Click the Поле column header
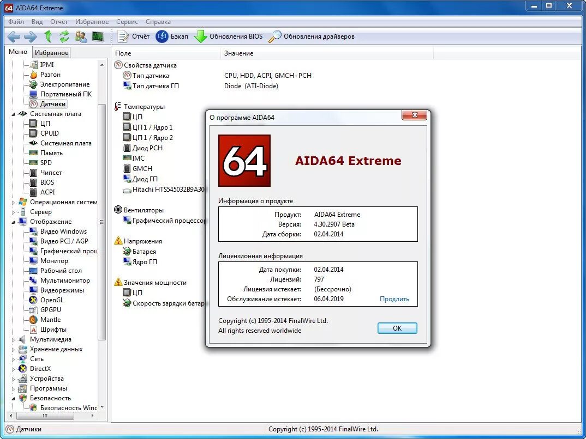Image resolution: width=586 pixels, height=439 pixels. [166, 53]
